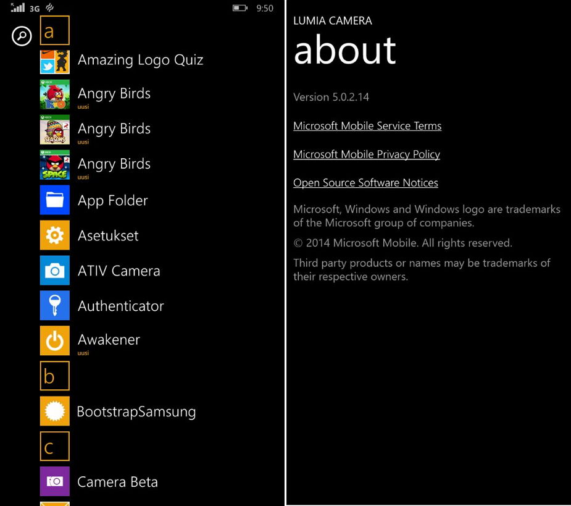Open the letter 'b' jump tile
The width and height of the screenshot is (571, 506).
[54, 376]
